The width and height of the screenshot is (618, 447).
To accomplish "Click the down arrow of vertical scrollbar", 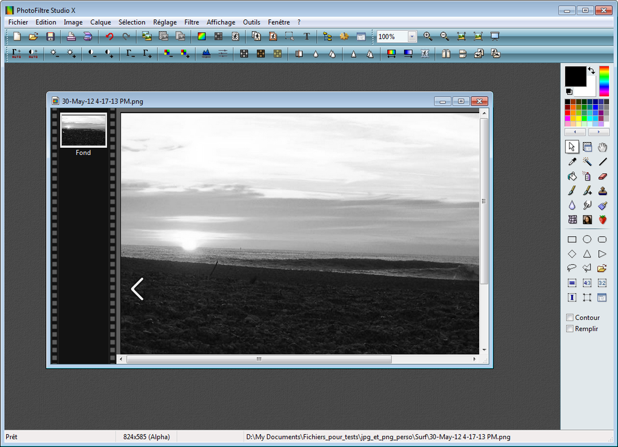I will 484,350.
